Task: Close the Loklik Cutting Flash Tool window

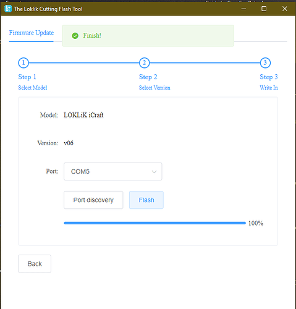Action: coord(285,9)
